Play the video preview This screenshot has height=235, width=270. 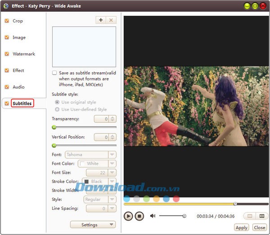coord(128,216)
